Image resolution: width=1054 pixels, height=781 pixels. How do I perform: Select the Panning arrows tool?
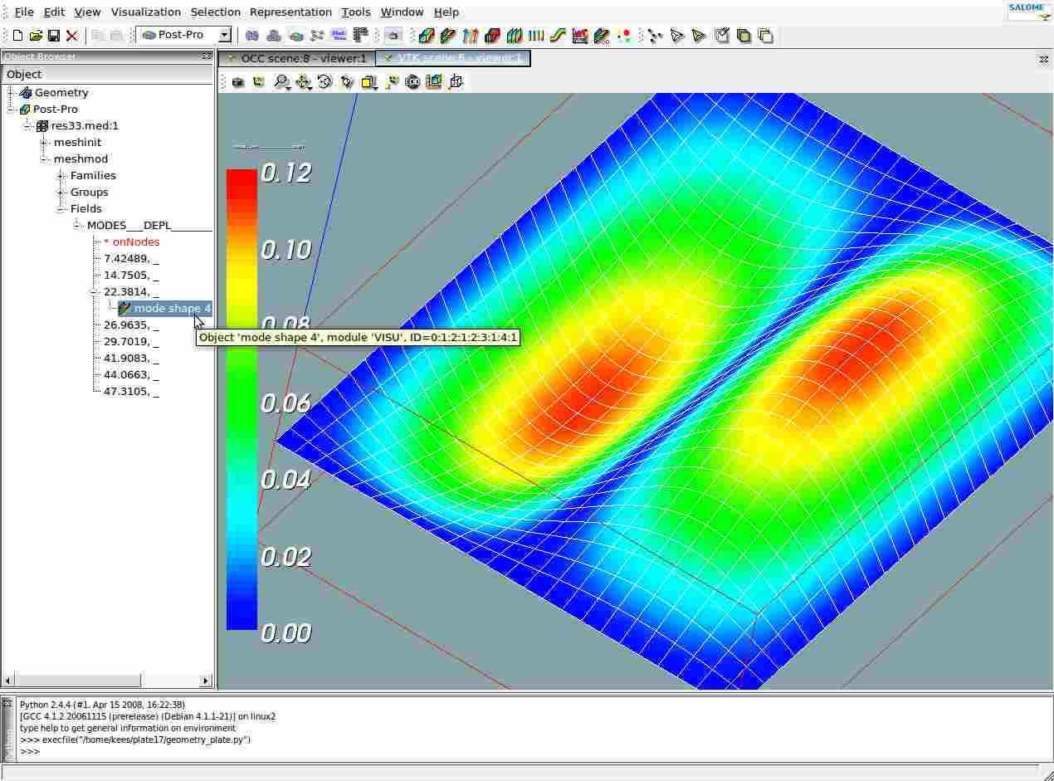tap(303, 82)
